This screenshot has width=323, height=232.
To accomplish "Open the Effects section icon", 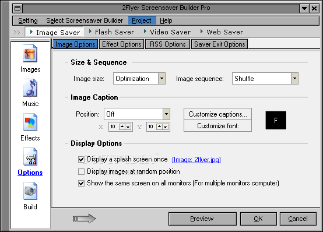I will tap(30, 122).
